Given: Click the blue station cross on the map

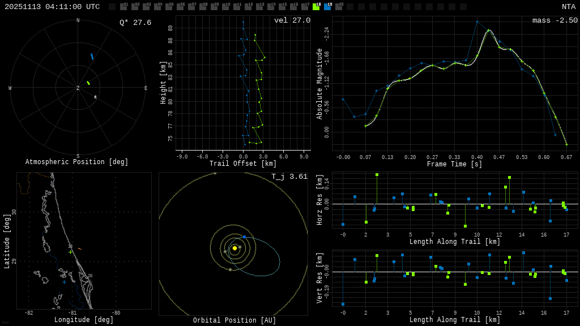Looking at the screenshot, I should tap(64, 282).
